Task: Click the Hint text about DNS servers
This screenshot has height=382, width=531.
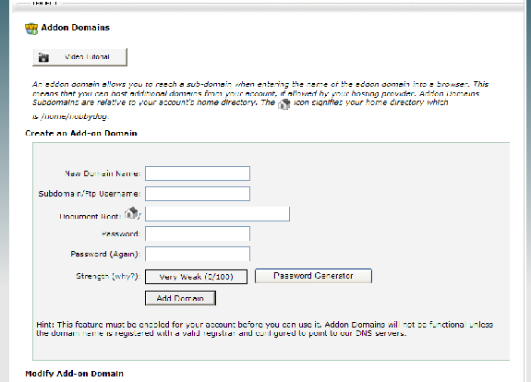Action: pos(264,328)
